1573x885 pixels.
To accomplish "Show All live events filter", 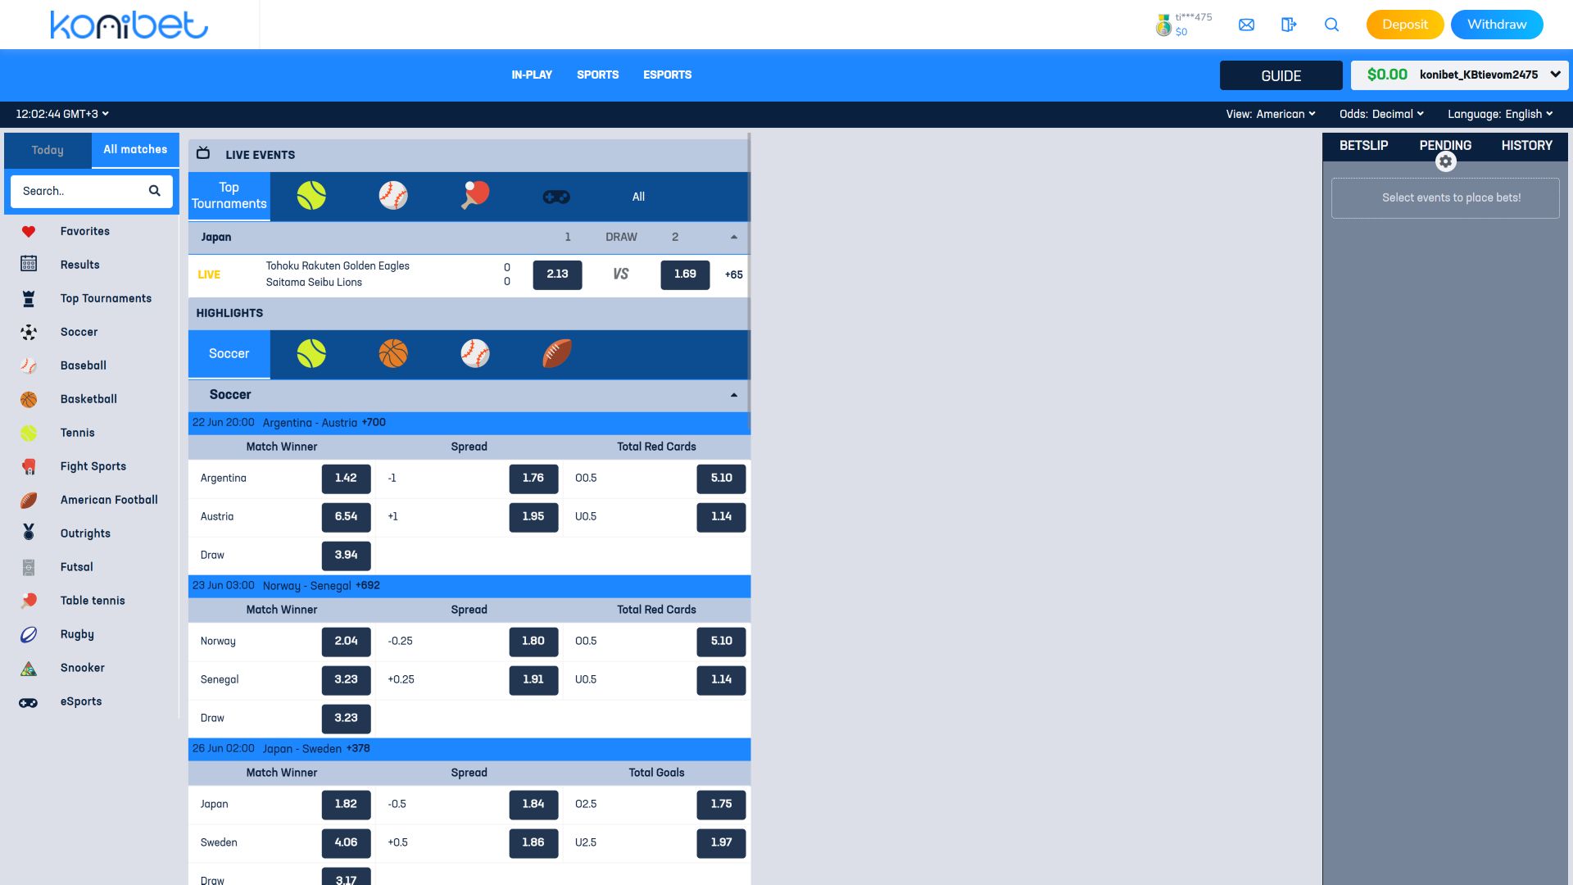I will 638,197.
